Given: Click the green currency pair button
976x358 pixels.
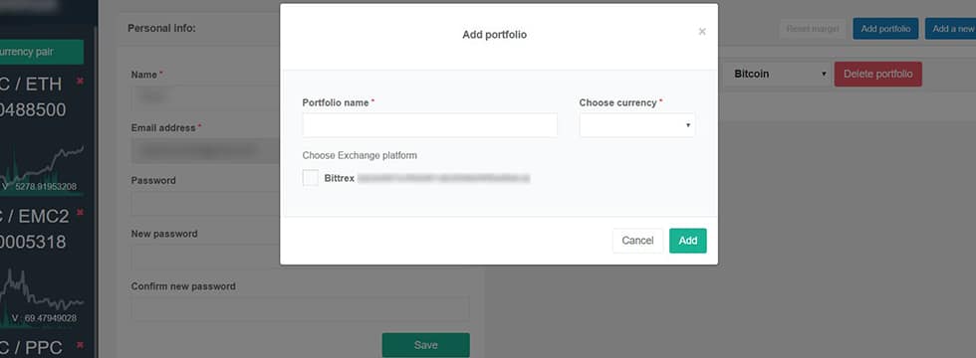Looking at the screenshot, I should click(x=41, y=52).
